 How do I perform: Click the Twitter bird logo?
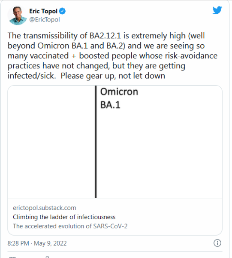(217, 10)
